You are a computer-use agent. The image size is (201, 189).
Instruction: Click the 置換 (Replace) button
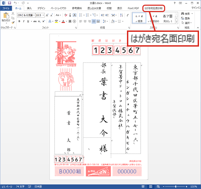[x=186, y=18]
